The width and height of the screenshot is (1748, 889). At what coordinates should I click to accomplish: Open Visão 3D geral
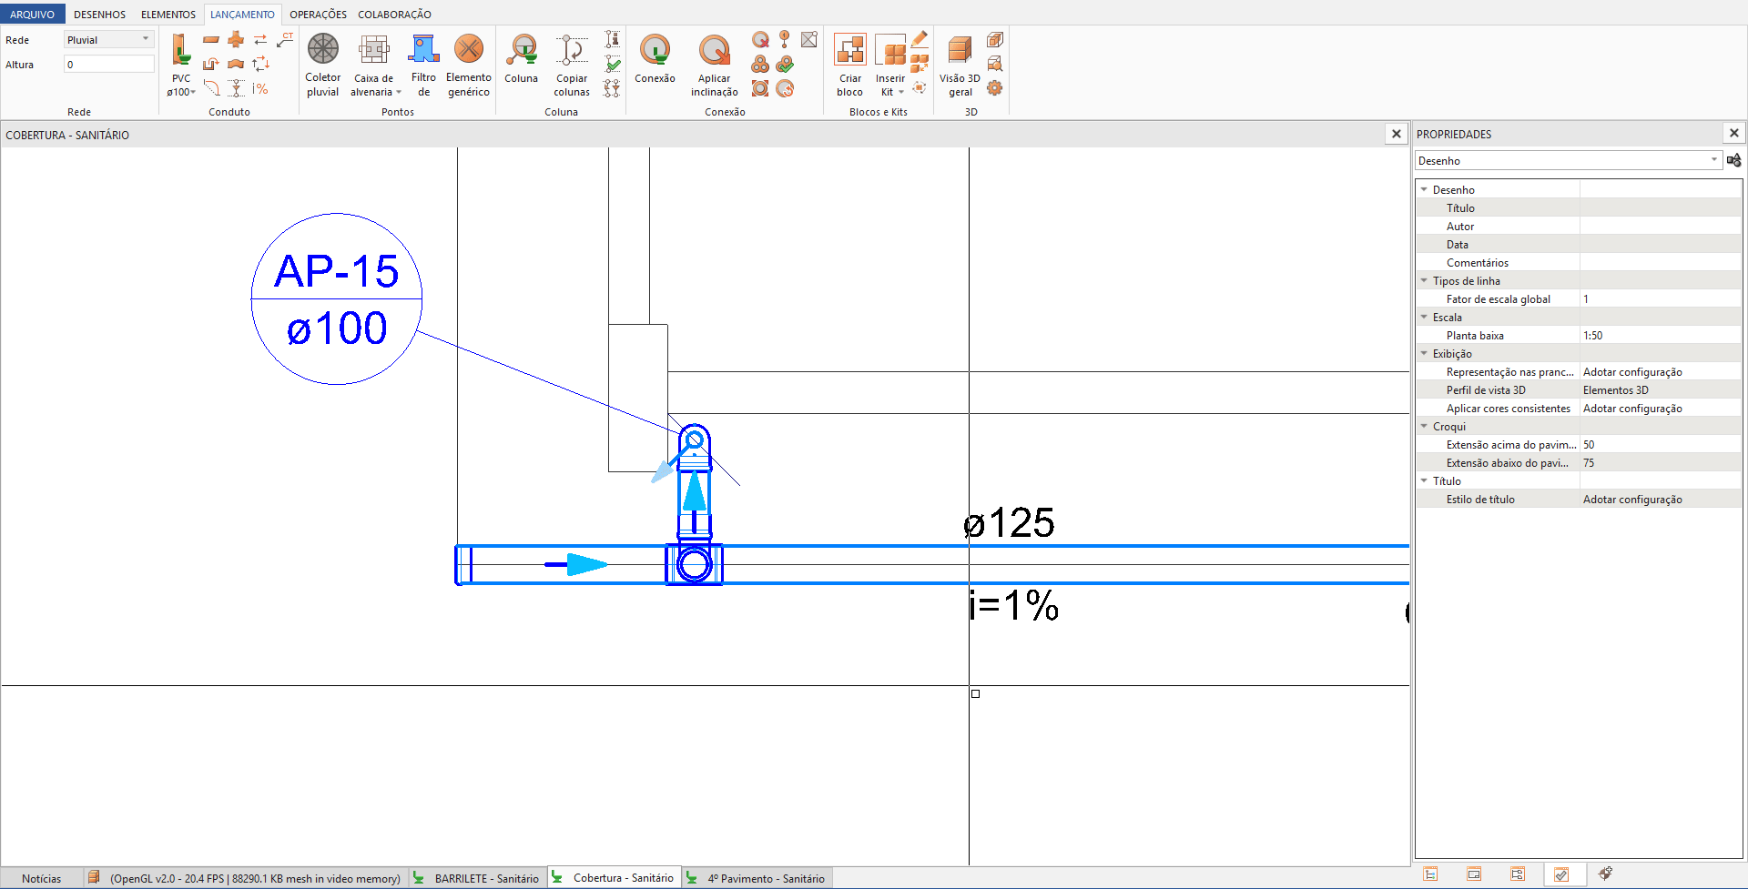960,66
